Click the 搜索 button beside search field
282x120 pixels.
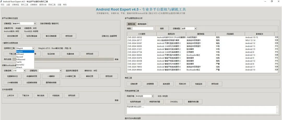tap(162, 28)
